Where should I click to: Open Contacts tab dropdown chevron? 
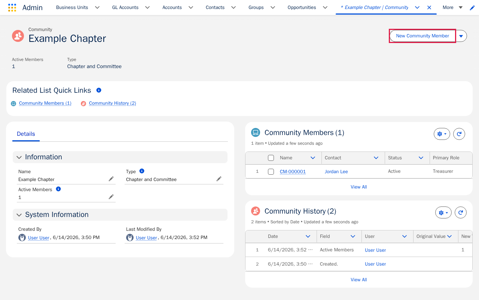point(234,7)
